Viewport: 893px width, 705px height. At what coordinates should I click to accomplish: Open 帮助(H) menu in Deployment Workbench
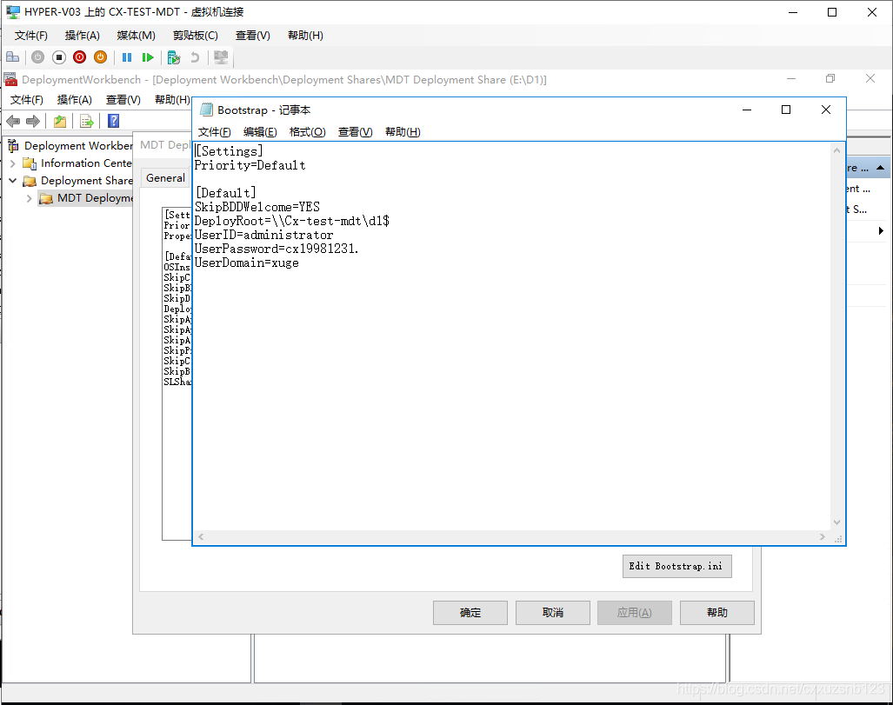[172, 100]
